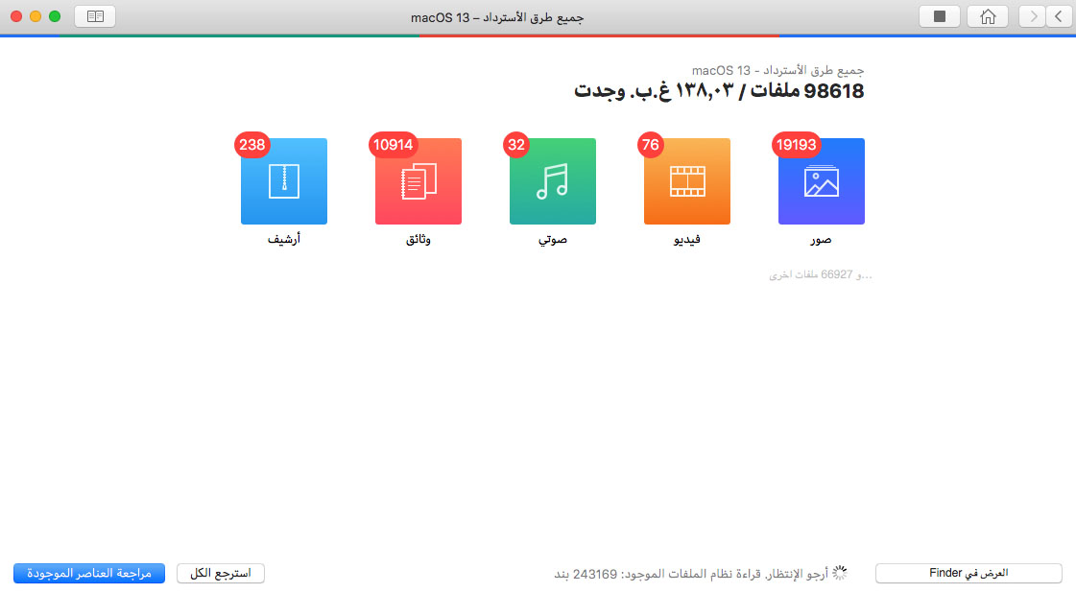Viewport: 1076px width, 593px height.
Task: Click the أرشيف label under the archive tile
Action: 283,239
